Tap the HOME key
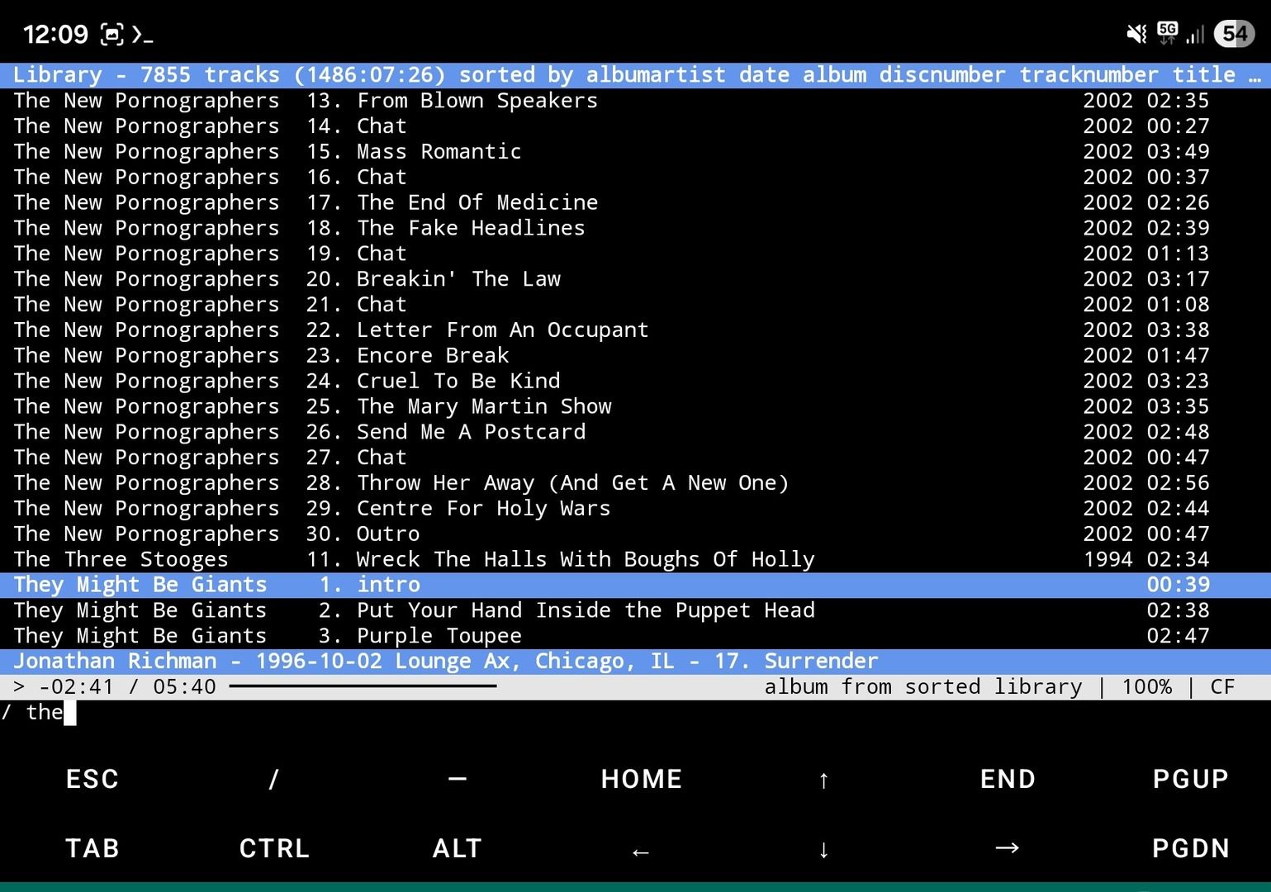 pos(641,779)
